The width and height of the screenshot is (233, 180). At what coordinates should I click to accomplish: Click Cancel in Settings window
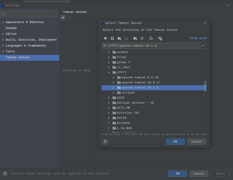pos(199,174)
